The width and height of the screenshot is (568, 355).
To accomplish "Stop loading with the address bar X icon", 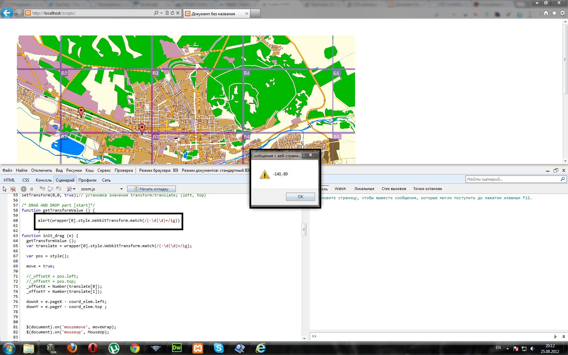I will click(178, 13).
